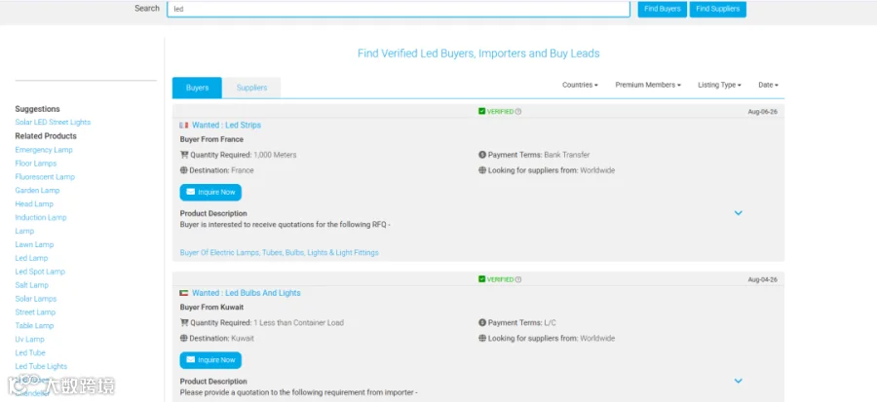
Task: Click globe icon beside Destination: Kuwait
Action: point(183,339)
